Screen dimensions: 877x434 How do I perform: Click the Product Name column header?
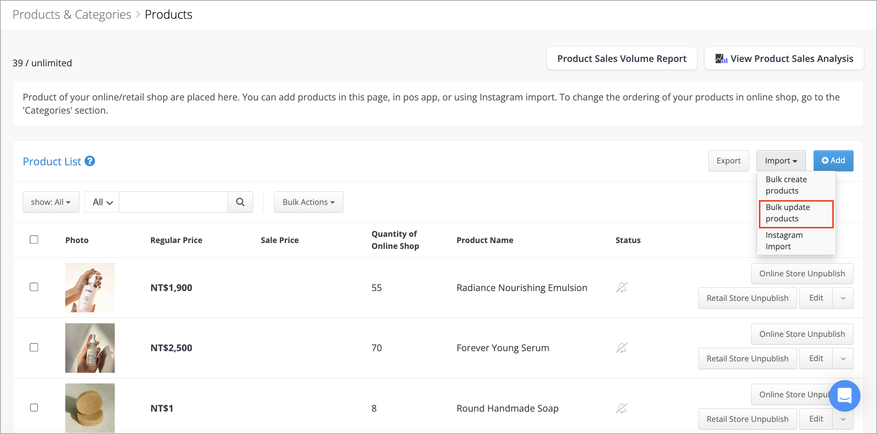pyautogui.click(x=485, y=240)
